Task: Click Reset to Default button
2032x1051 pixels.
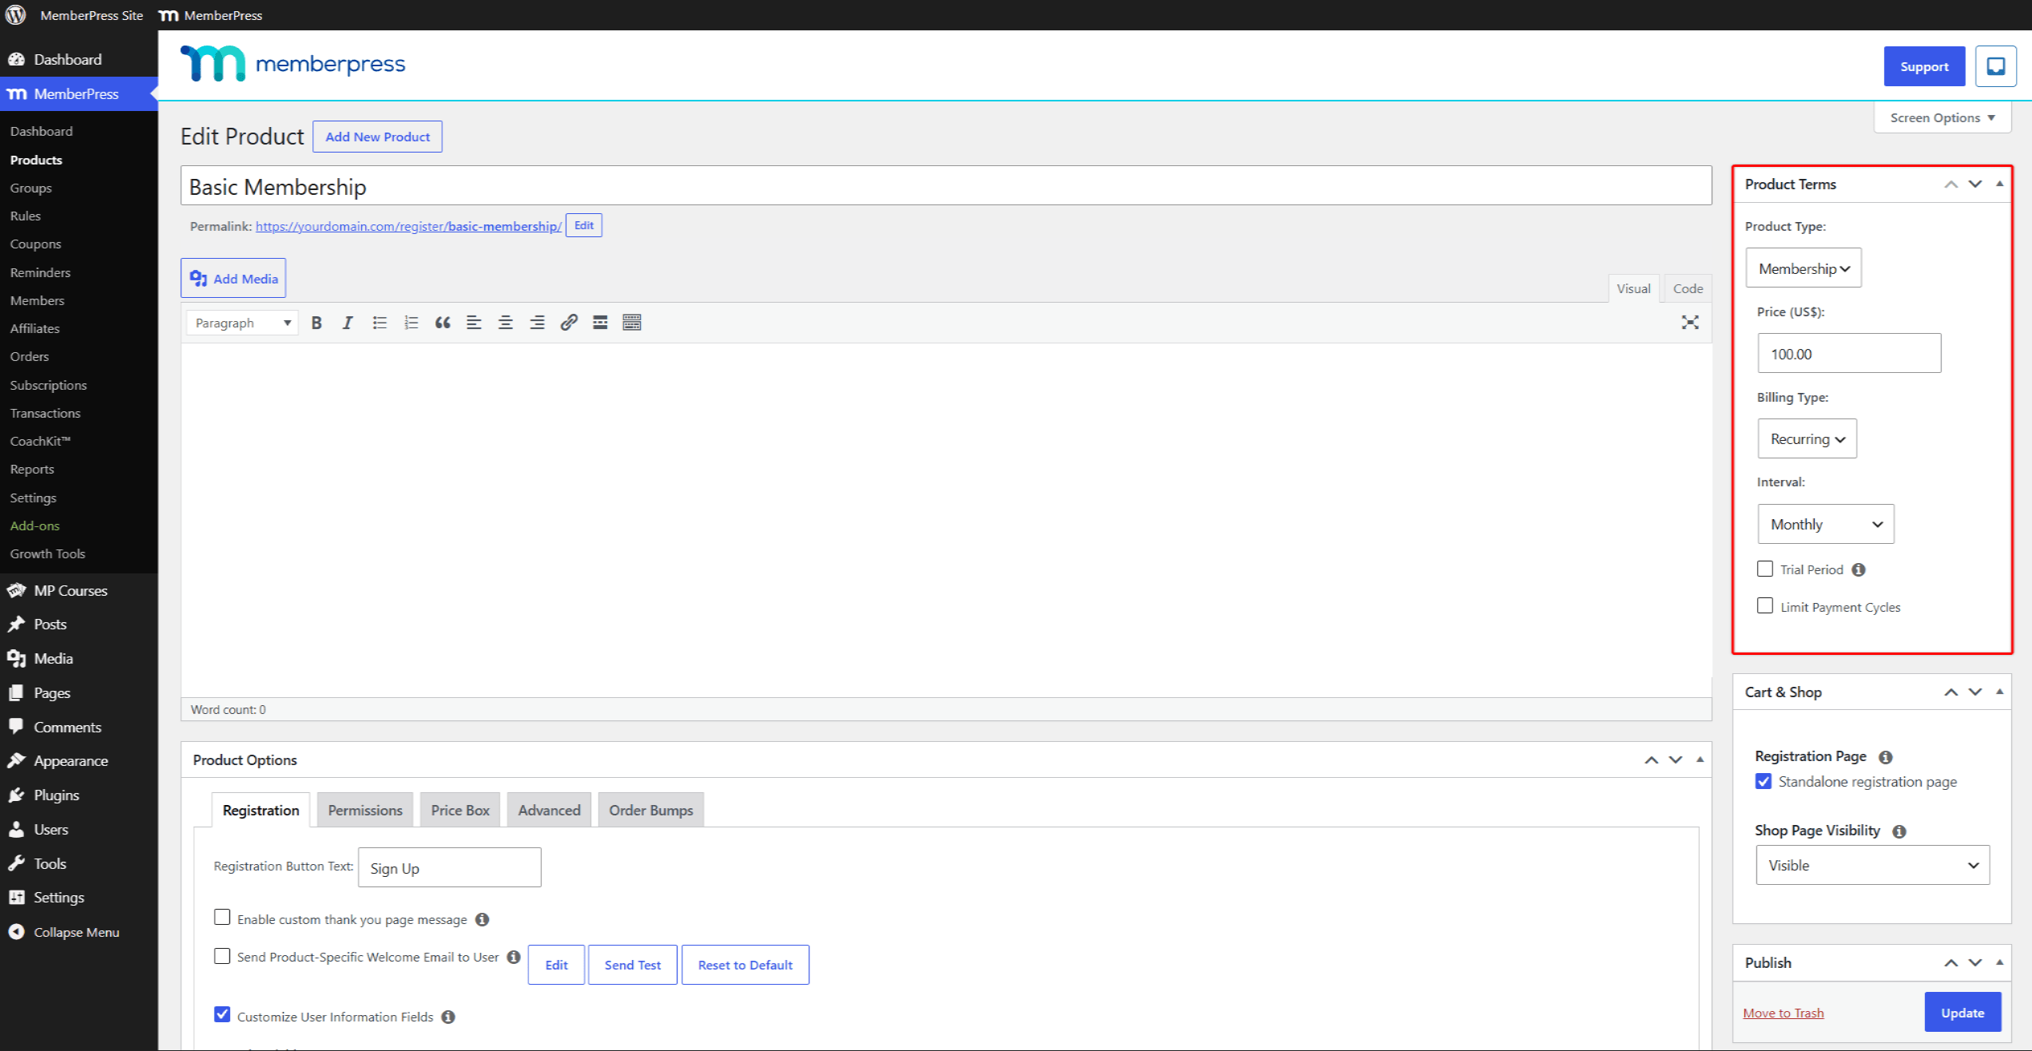Action: click(745, 965)
